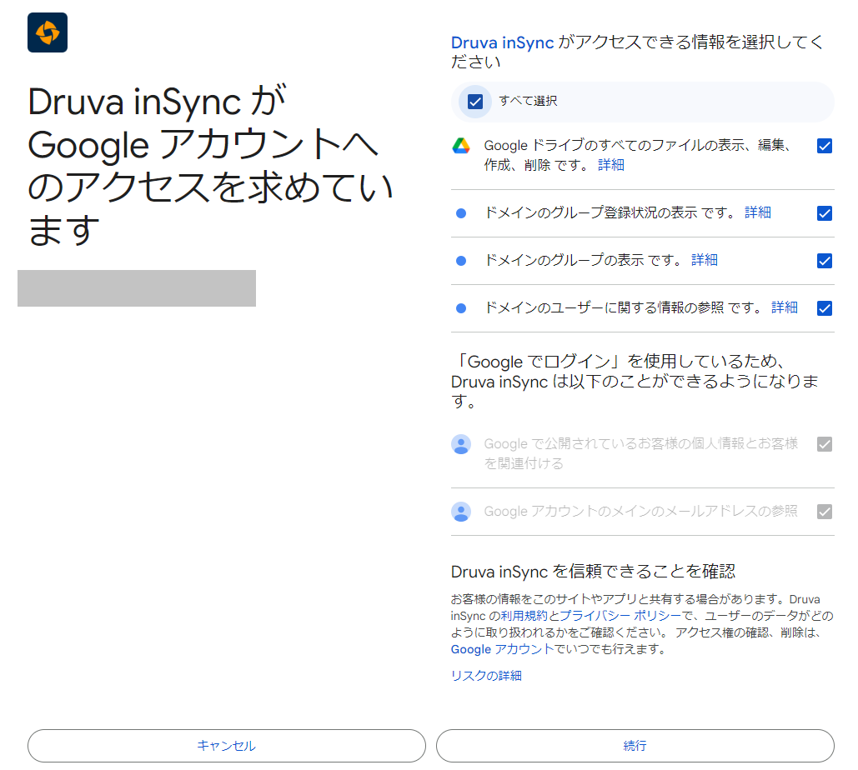The image size is (858, 770).
Task: Open the プライバシー ポリシー link
Action: coord(620,616)
